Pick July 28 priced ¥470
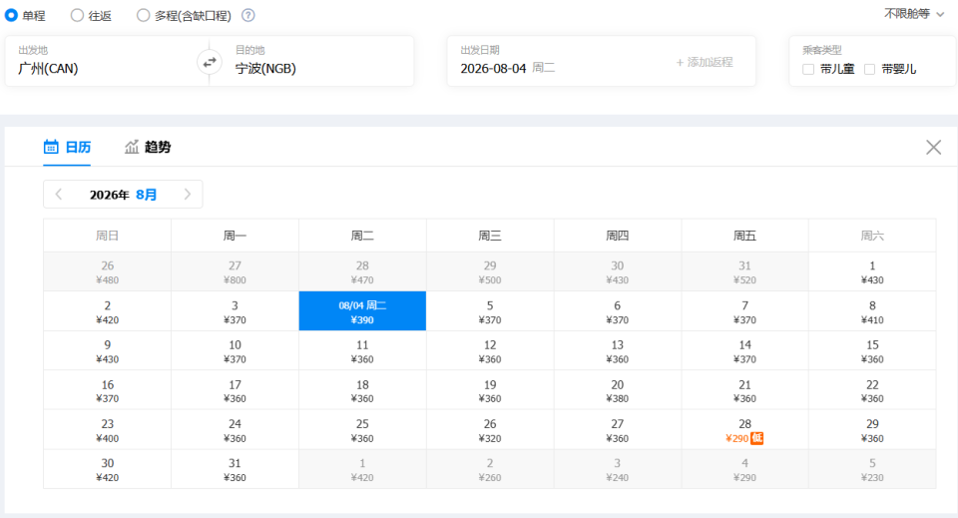Image resolution: width=958 pixels, height=518 pixels. click(362, 271)
